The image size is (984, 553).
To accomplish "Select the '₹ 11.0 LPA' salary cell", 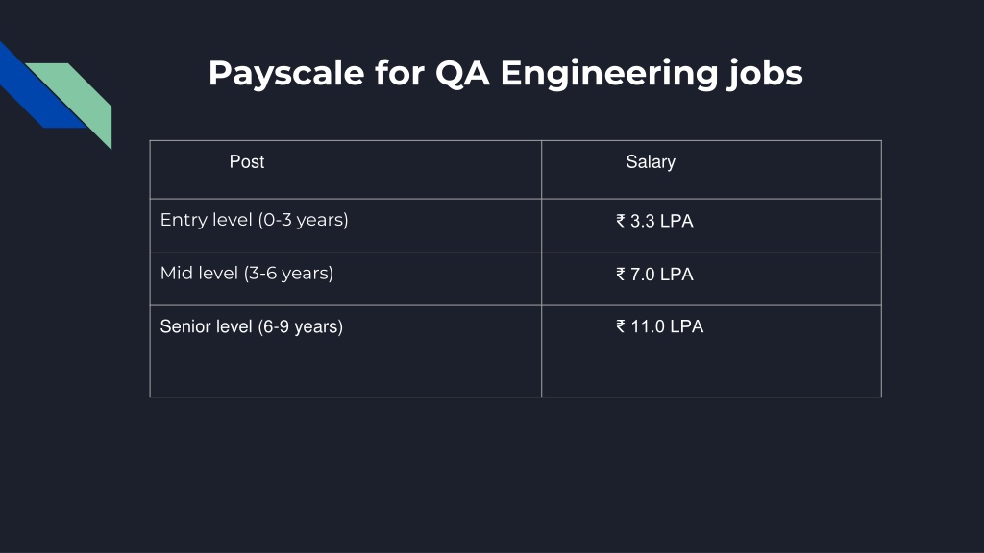I will [x=711, y=351].
